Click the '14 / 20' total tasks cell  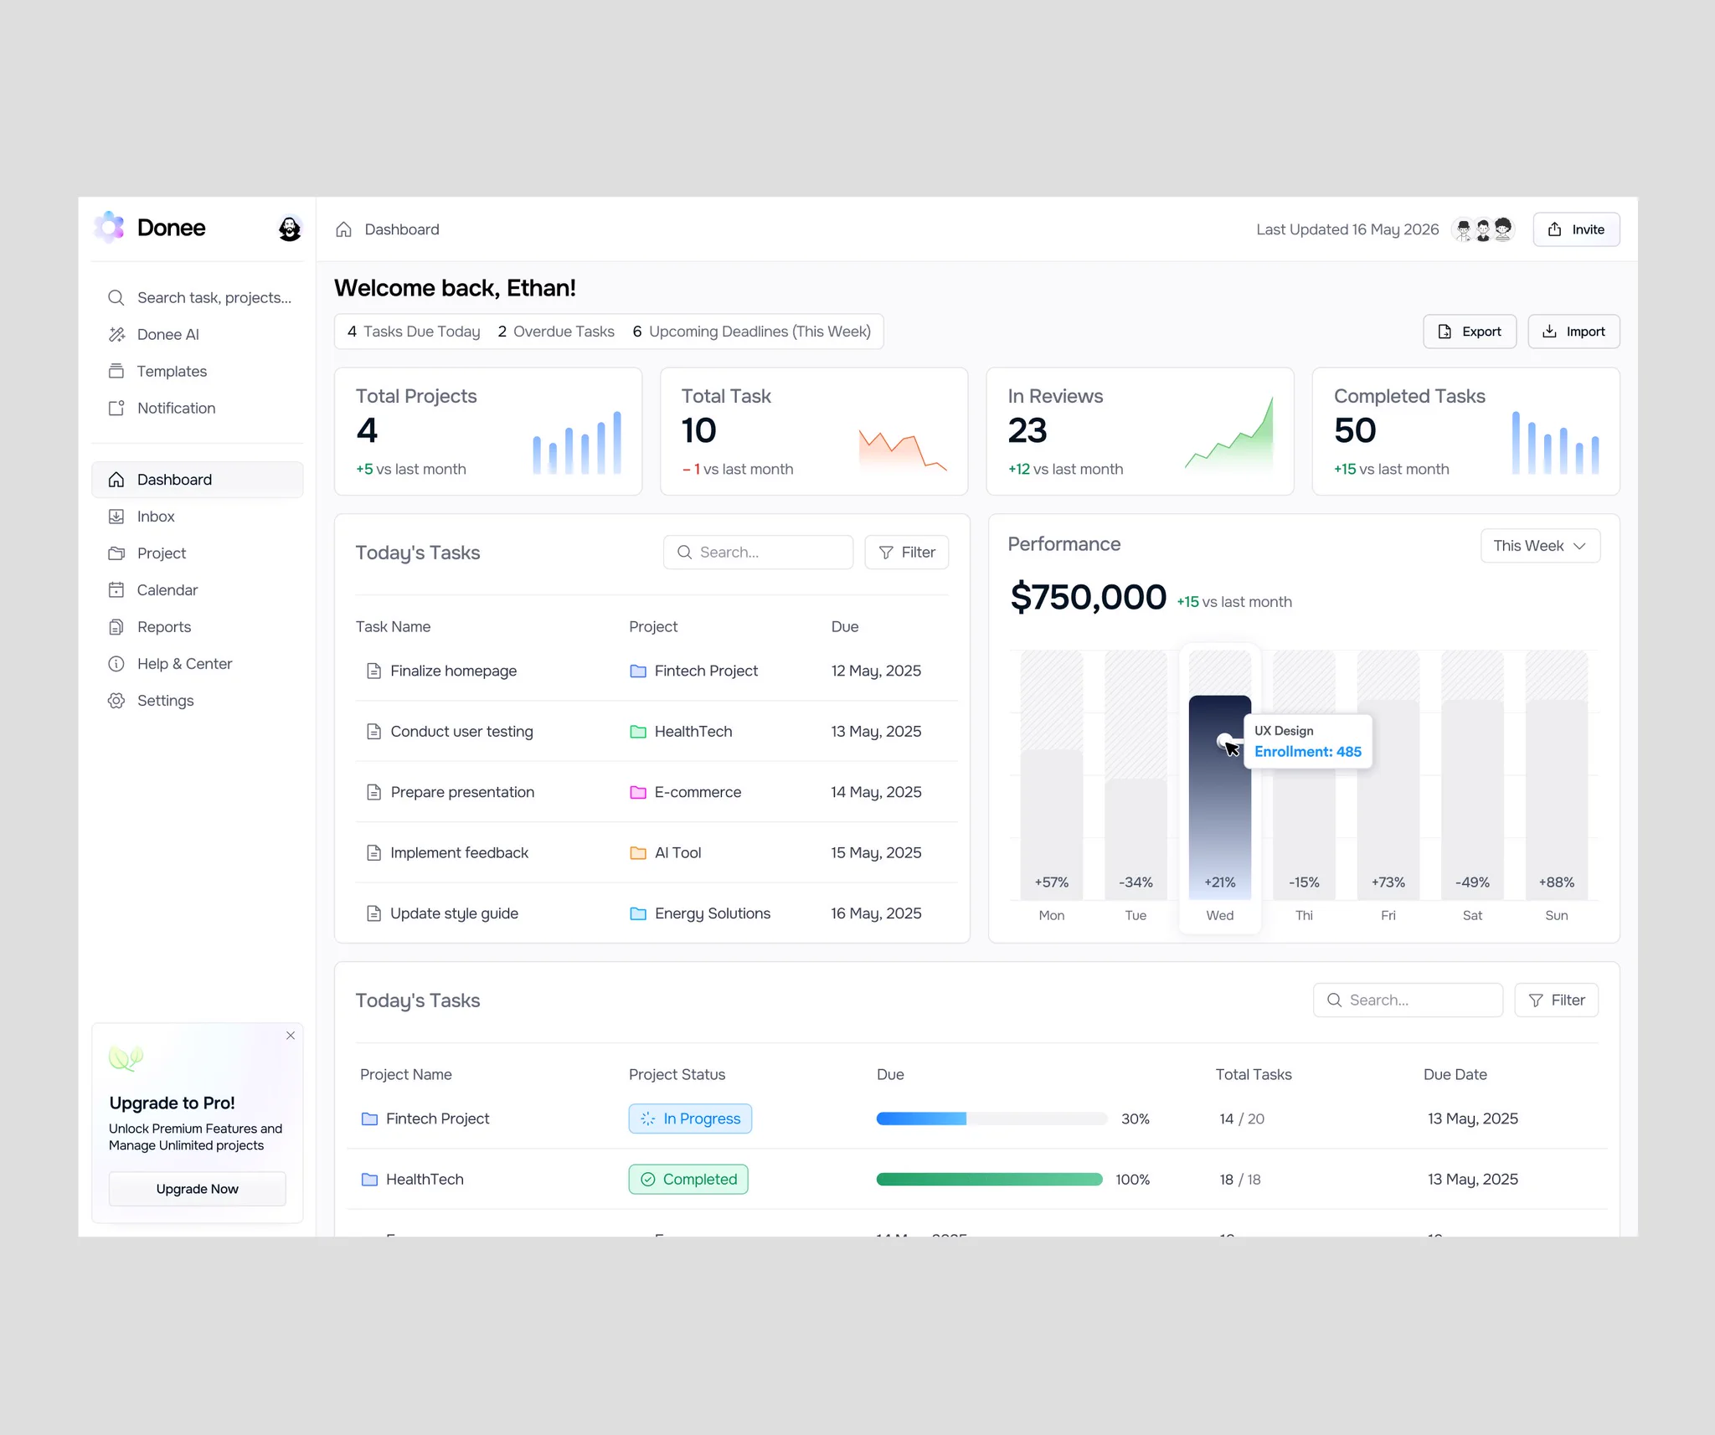1242,1119
